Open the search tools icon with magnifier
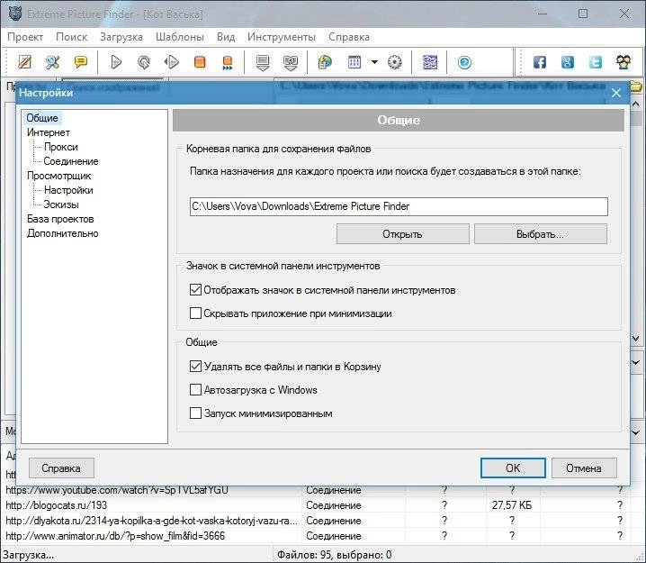 (x=53, y=62)
